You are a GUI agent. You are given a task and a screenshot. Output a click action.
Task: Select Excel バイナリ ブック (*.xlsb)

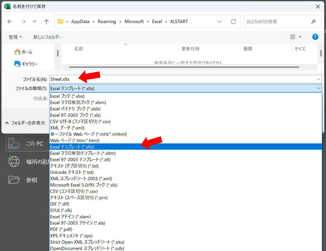click(x=185, y=109)
